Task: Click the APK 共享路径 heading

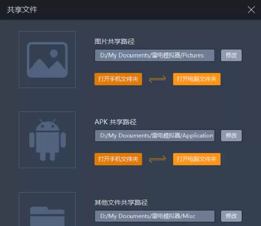Action: point(116,122)
